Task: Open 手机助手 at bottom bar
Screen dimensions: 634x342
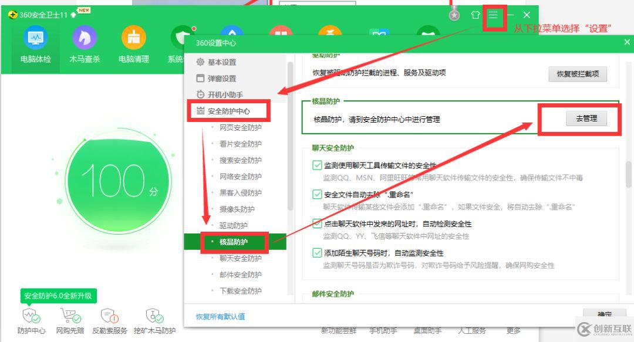Action: [x=383, y=331]
